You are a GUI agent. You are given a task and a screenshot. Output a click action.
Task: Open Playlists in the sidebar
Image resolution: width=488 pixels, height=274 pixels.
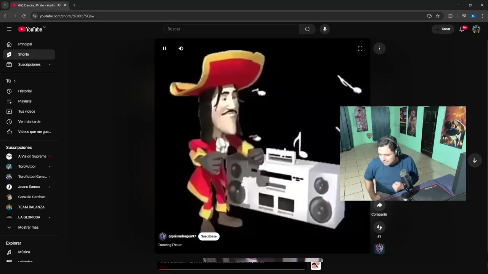29,101
